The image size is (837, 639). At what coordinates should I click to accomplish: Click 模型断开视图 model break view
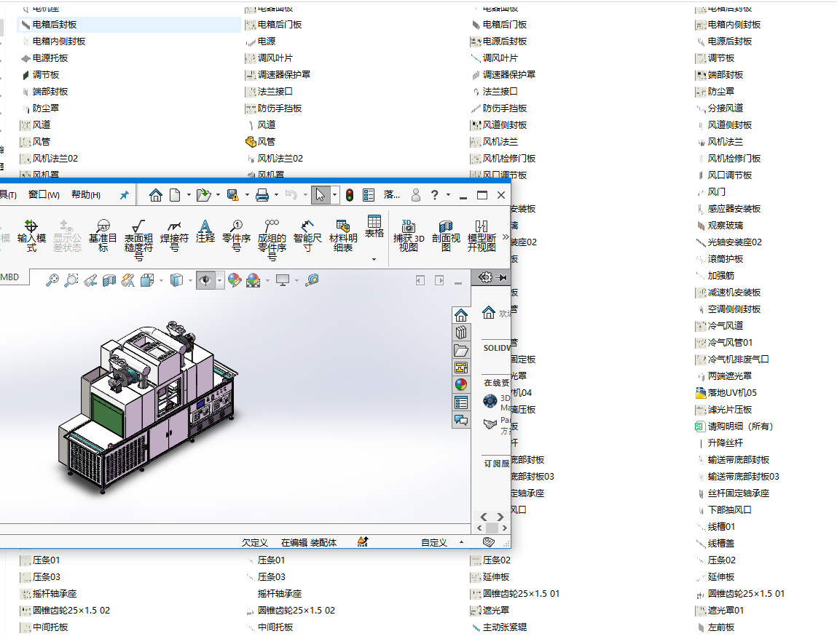tap(482, 235)
